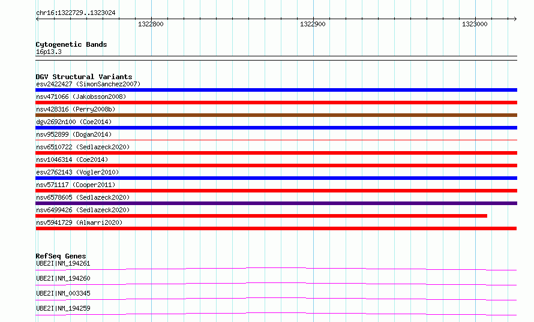This screenshot has height=322, width=534.
Task: Click the esv2762143 (Vogler2010) label
Action: tap(77, 172)
